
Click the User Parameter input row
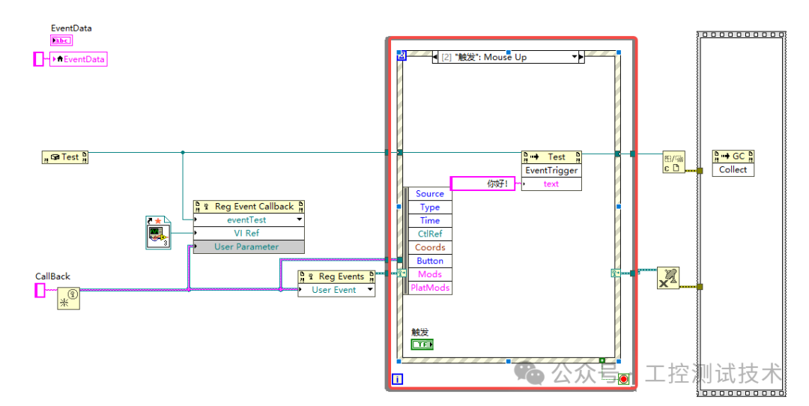pos(249,246)
